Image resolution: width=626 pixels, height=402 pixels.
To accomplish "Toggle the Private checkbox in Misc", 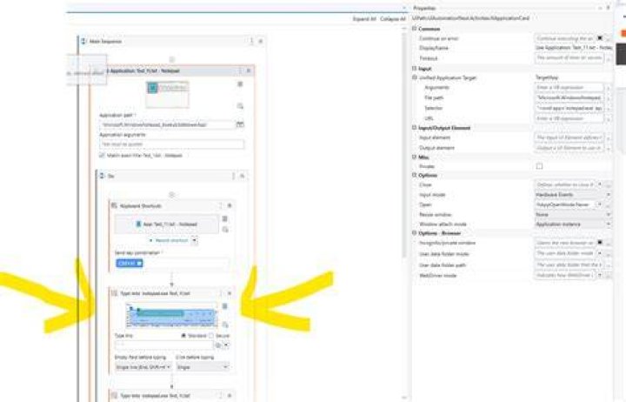I will (x=539, y=166).
